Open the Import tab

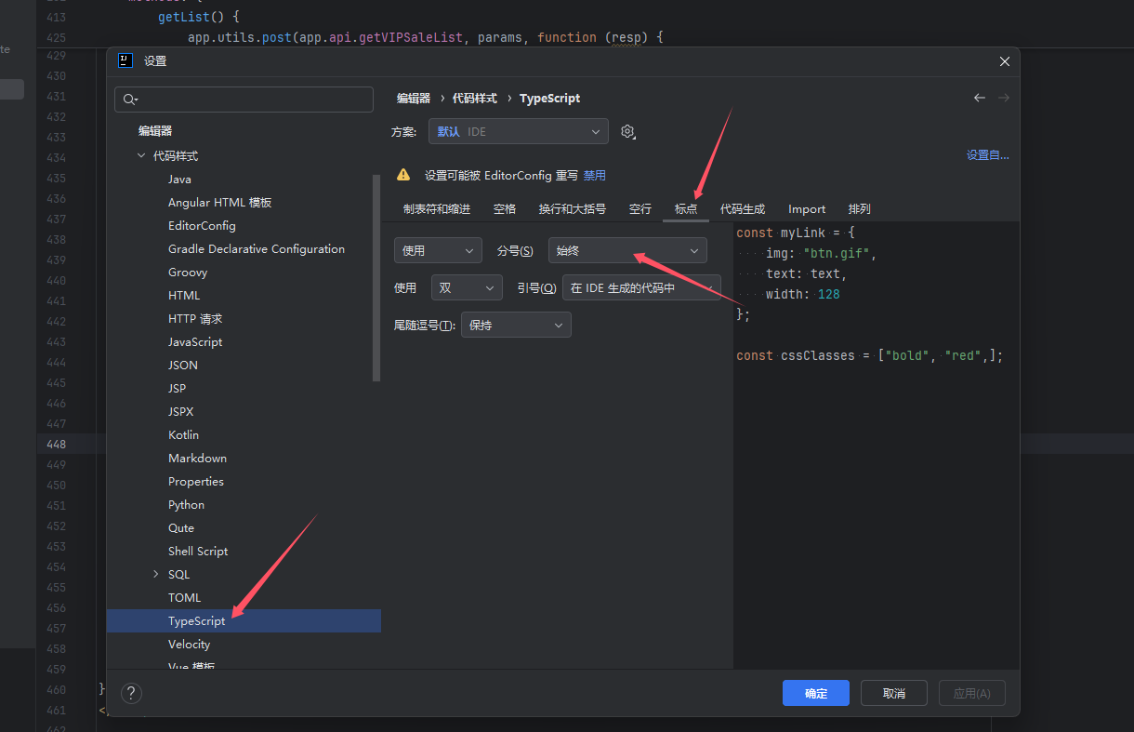(807, 209)
